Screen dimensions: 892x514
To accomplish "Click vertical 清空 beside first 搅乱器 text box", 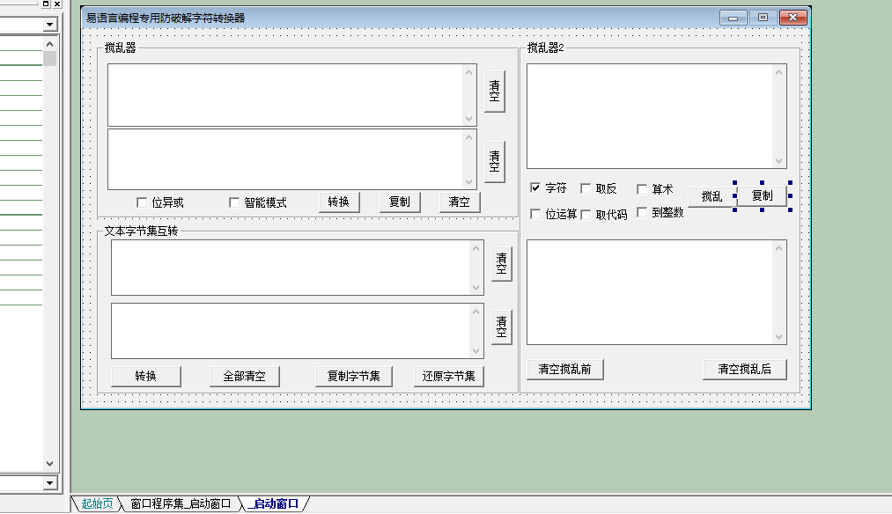I will pyautogui.click(x=494, y=91).
